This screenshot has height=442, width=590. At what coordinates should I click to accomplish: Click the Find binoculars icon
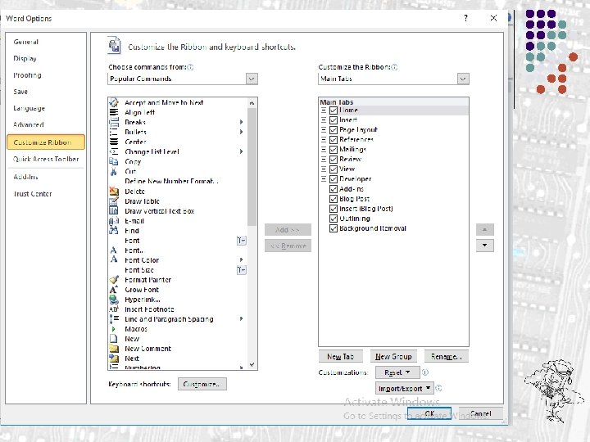(x=114, y=230)
